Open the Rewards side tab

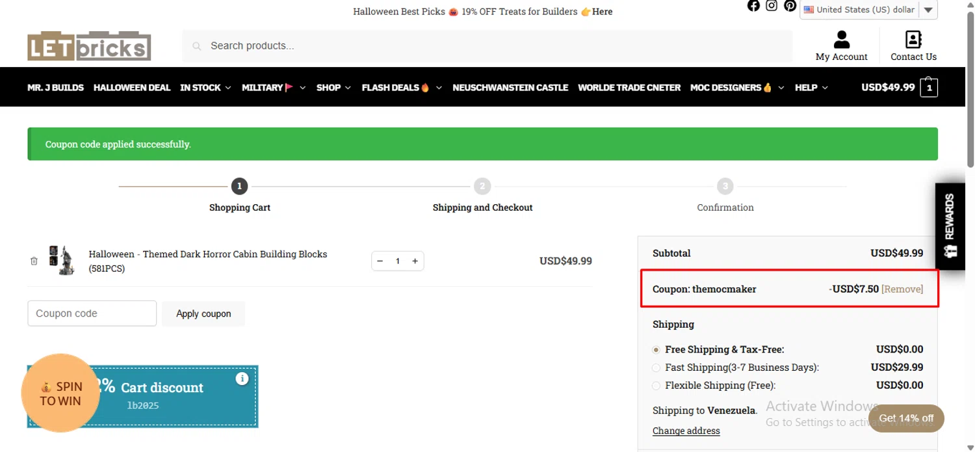[950, 226]
